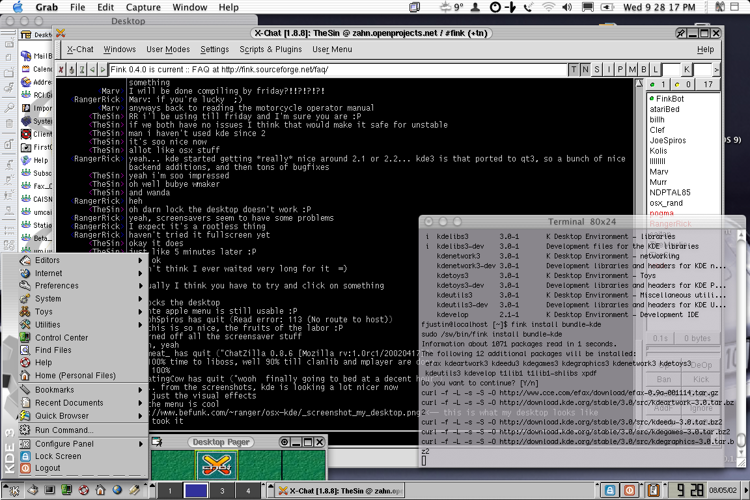Open the Capture menu in Grab
The image size is (750, 500).
[143, 7]
